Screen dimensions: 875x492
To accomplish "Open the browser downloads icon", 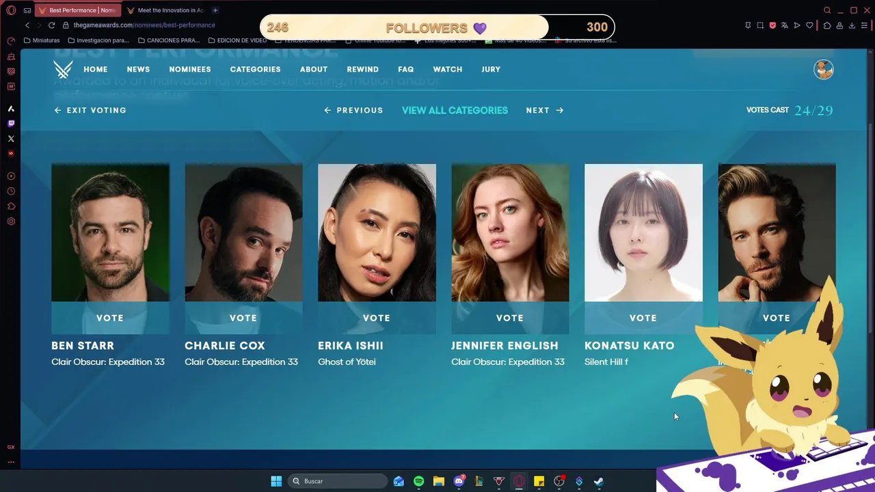I will click(x=852, y=25).
